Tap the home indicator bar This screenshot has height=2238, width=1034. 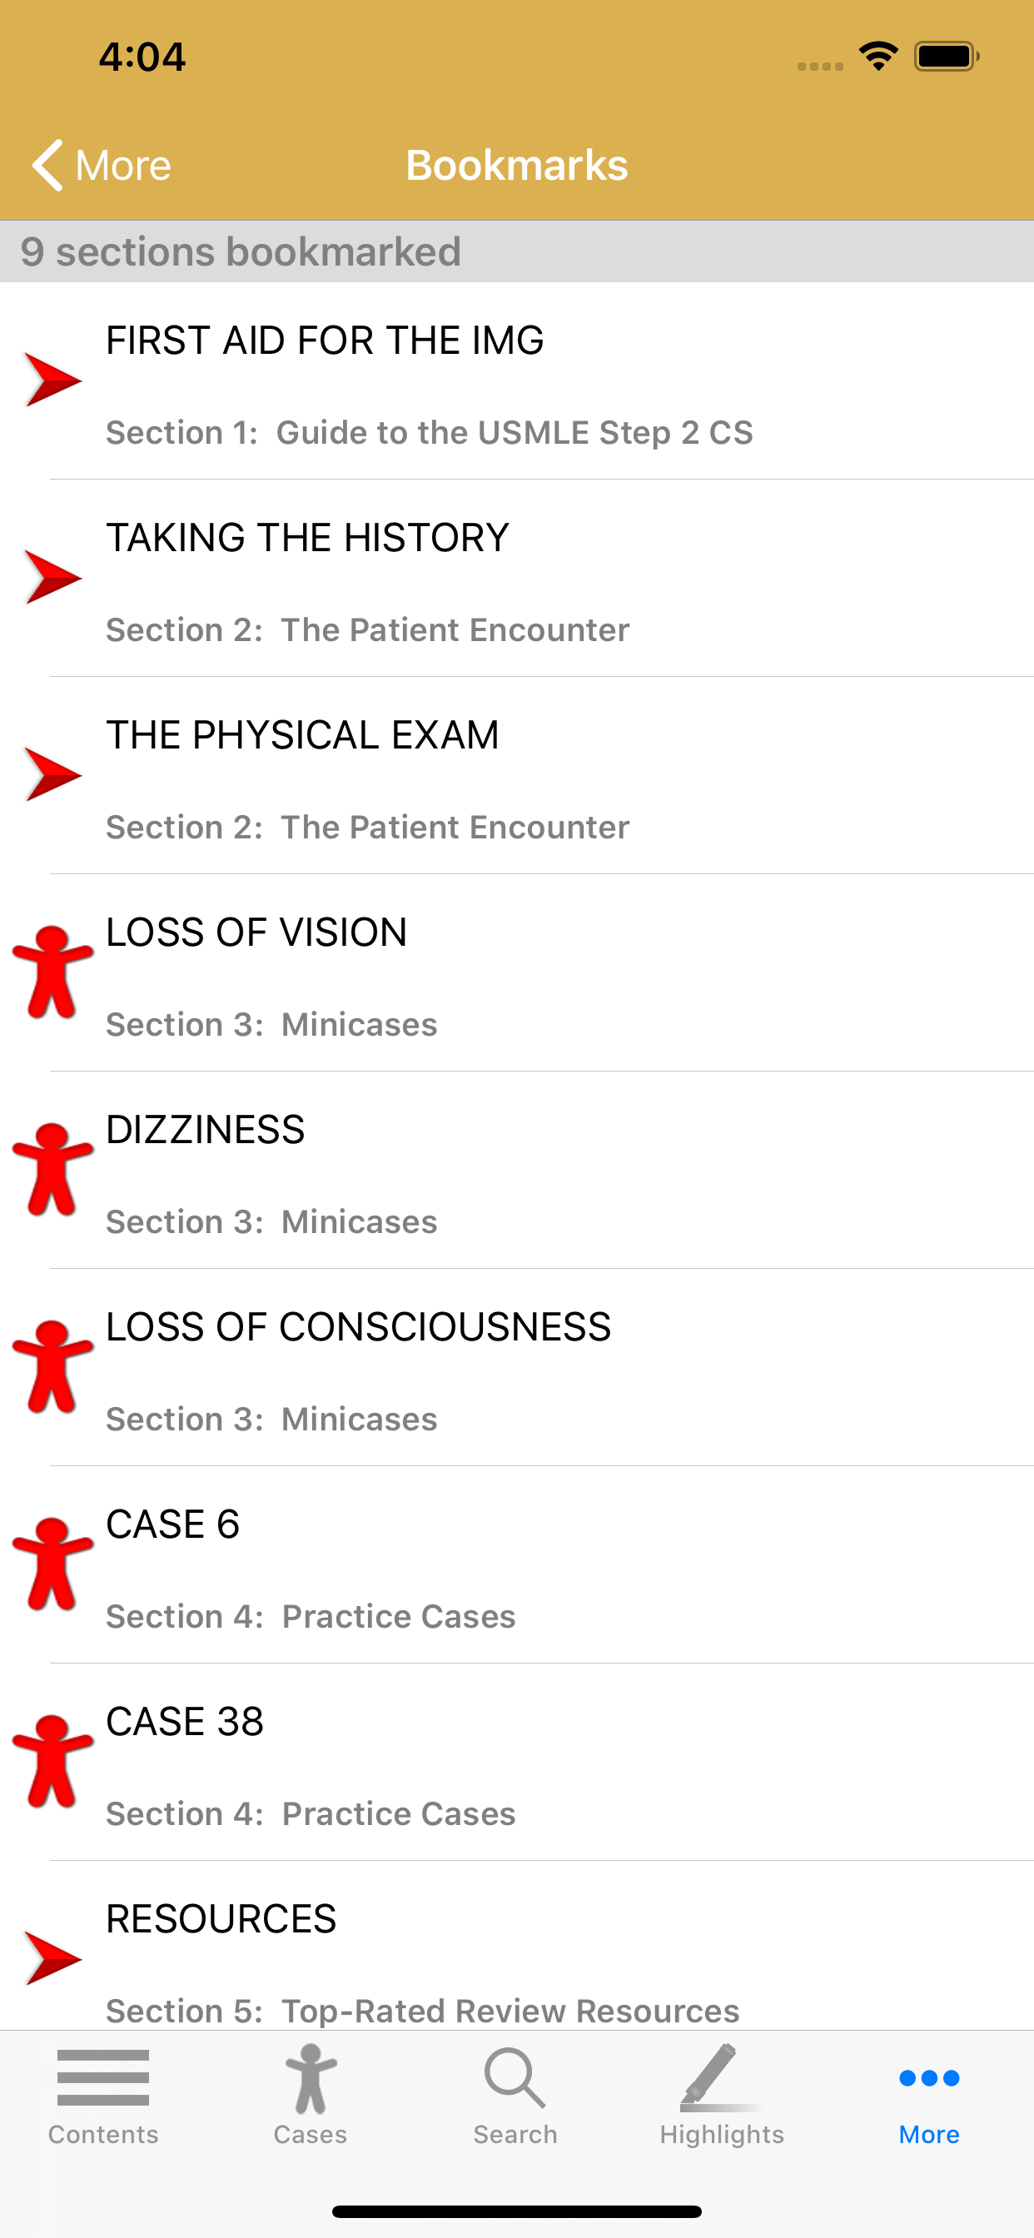[x=517, y=2211]
